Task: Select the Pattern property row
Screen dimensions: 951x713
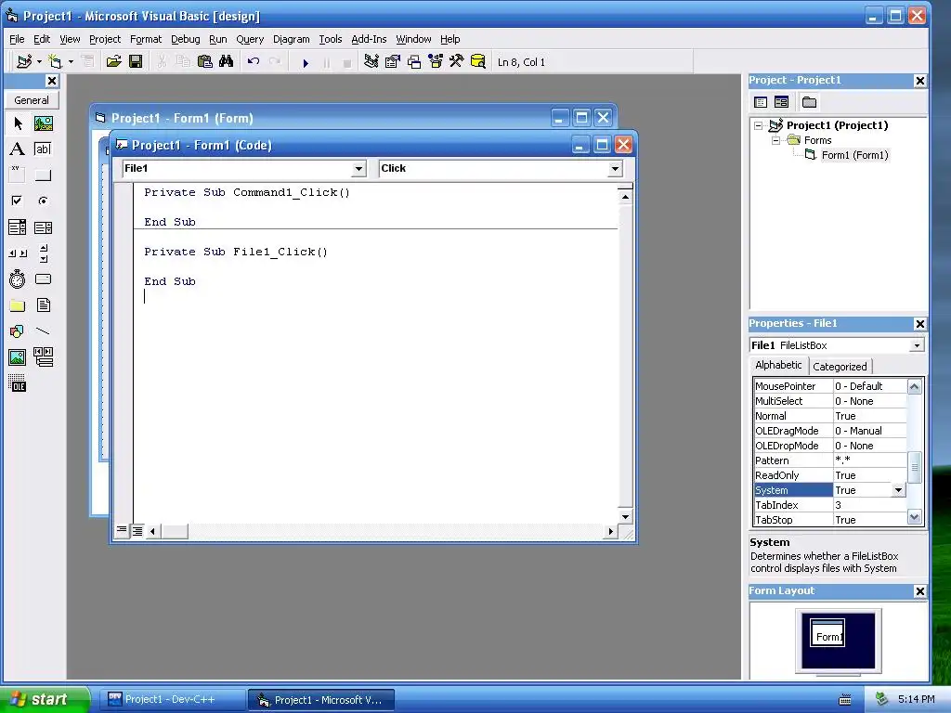Action: point(829,460)
